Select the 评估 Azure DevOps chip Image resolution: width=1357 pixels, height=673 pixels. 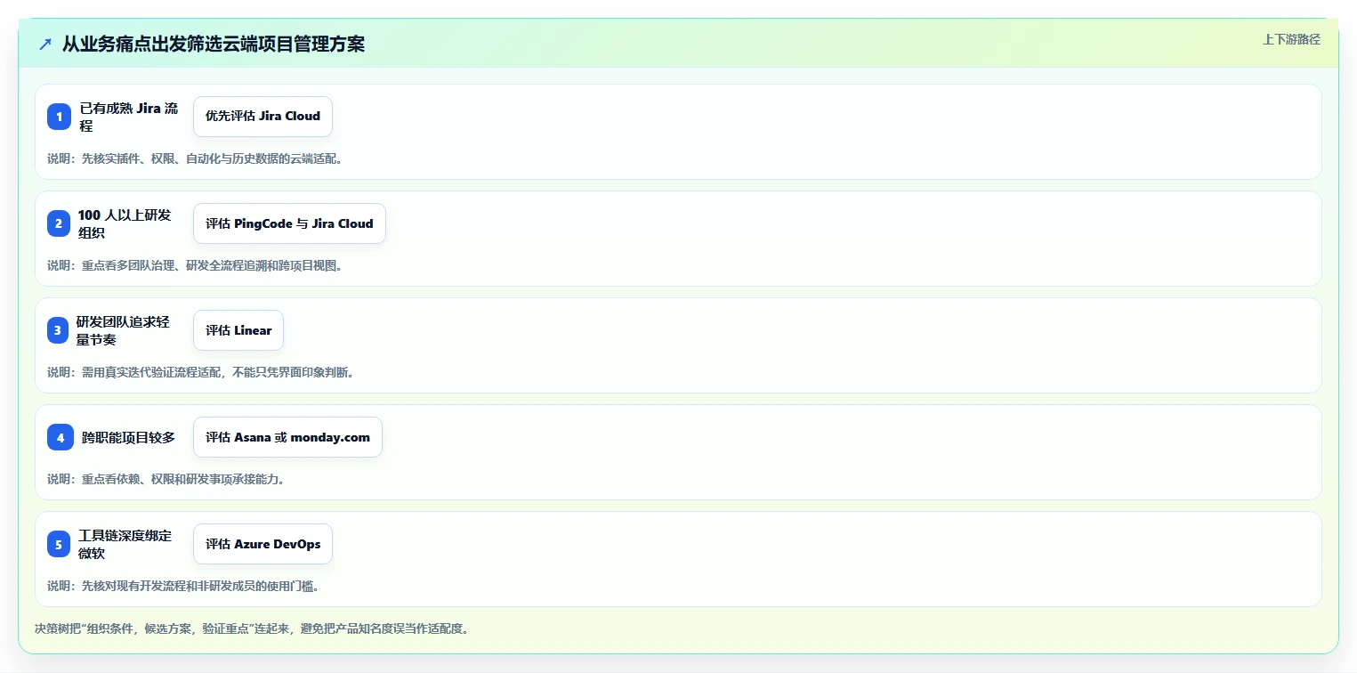click(x=263, y=544)
